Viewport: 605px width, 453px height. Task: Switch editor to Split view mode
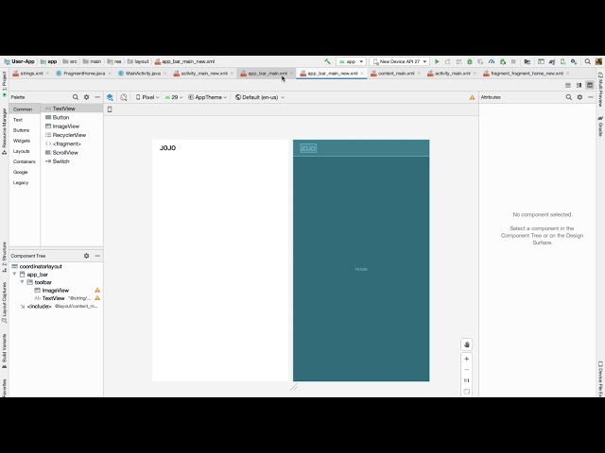(579, 85)
